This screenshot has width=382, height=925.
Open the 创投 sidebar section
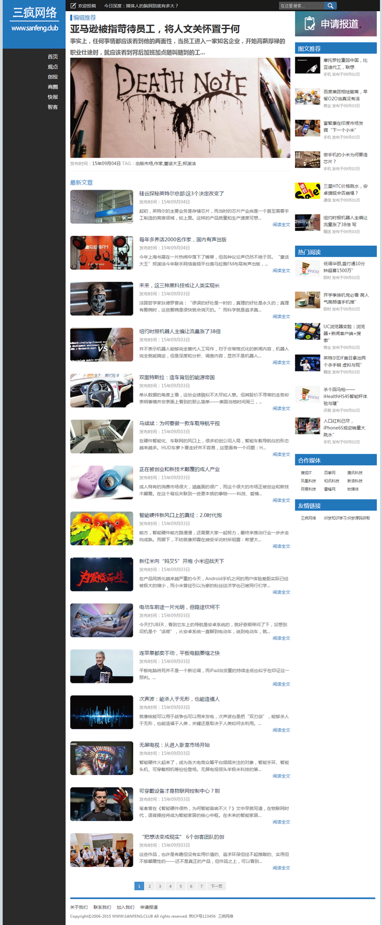pos(53,77)
